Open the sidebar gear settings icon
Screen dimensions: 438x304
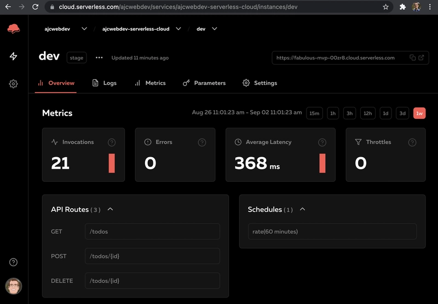[x=13, y=84]
